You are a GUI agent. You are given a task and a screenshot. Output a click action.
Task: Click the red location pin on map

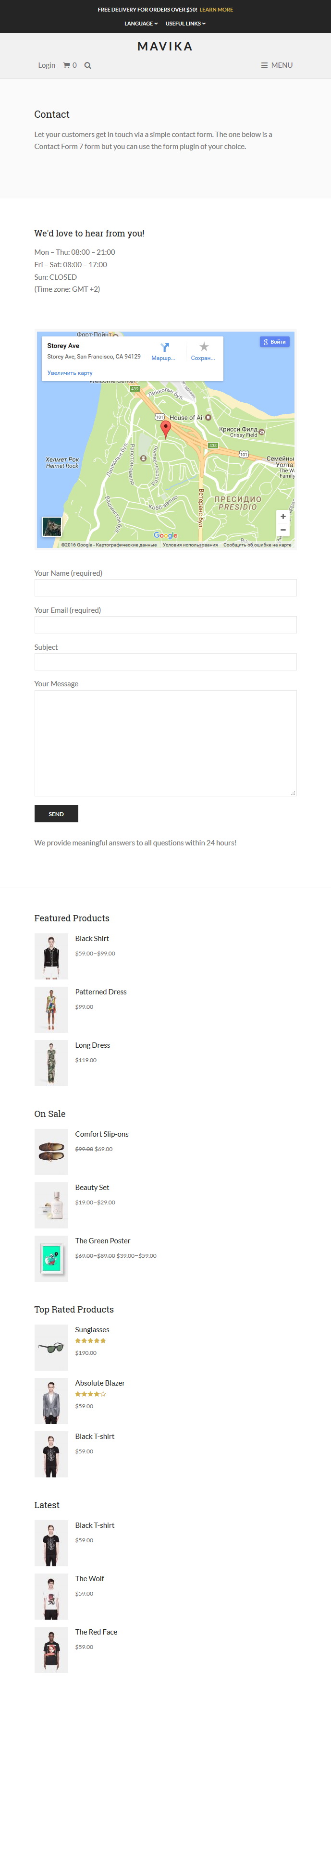(x=165, y=429)
